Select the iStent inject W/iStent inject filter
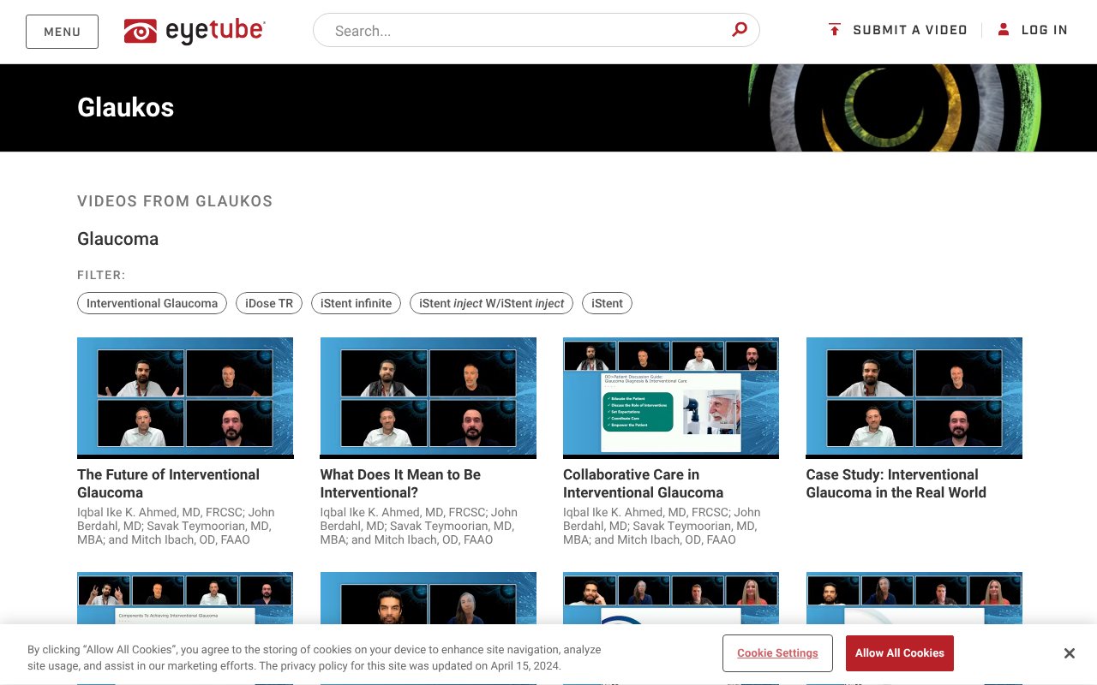The width and height of the screenshot is (1097, 685). tap(491, 303)
